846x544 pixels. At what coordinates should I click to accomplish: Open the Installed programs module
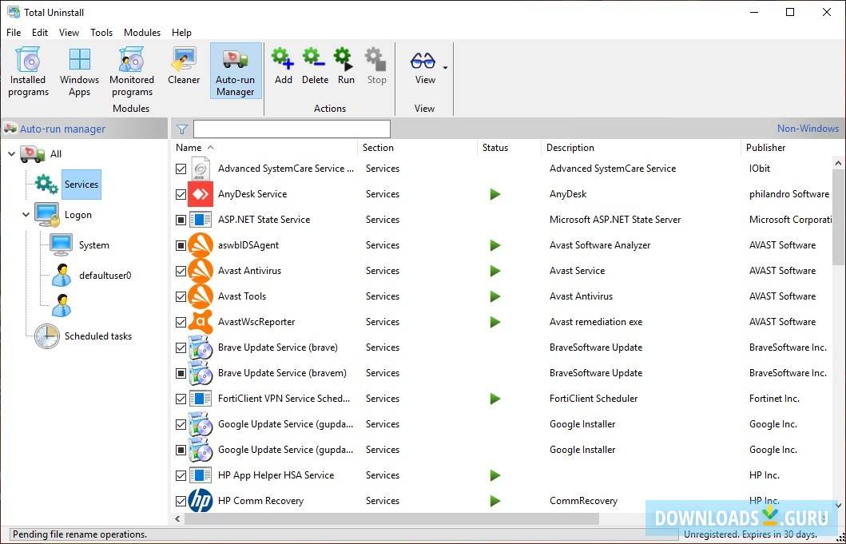coord(28,70)
